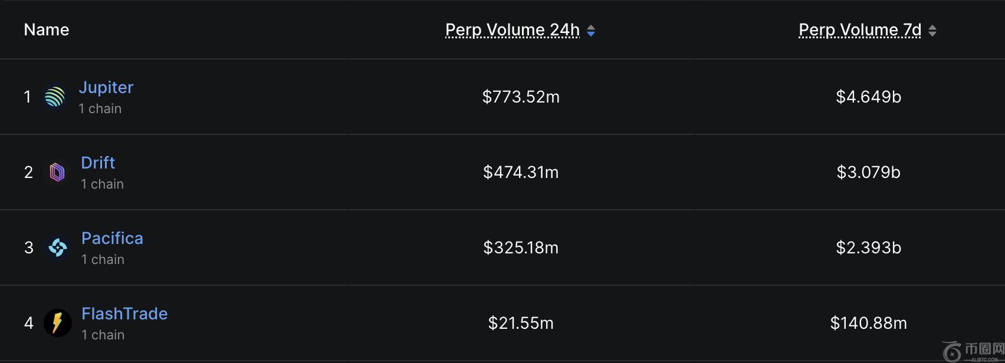Click the Jupiter protocol logo icon

pos(55,97)
